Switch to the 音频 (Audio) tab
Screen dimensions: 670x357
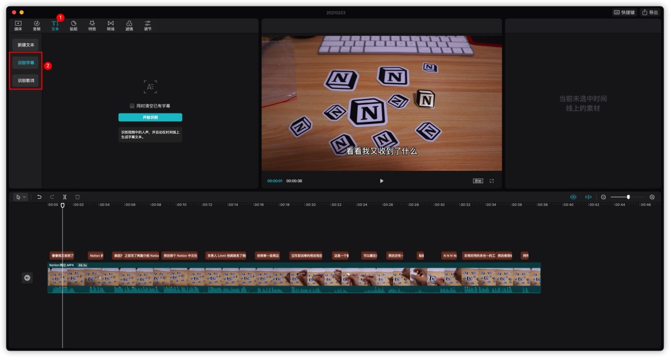(x=37, y=26)
